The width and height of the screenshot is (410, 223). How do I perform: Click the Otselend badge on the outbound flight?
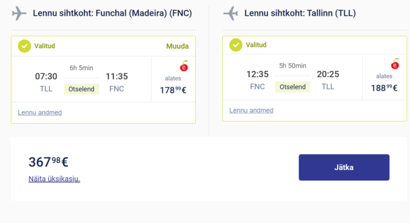81,89
